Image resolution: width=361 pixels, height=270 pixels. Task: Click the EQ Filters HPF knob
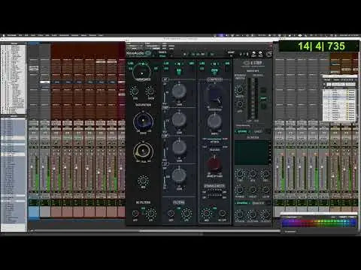(171, 214)
